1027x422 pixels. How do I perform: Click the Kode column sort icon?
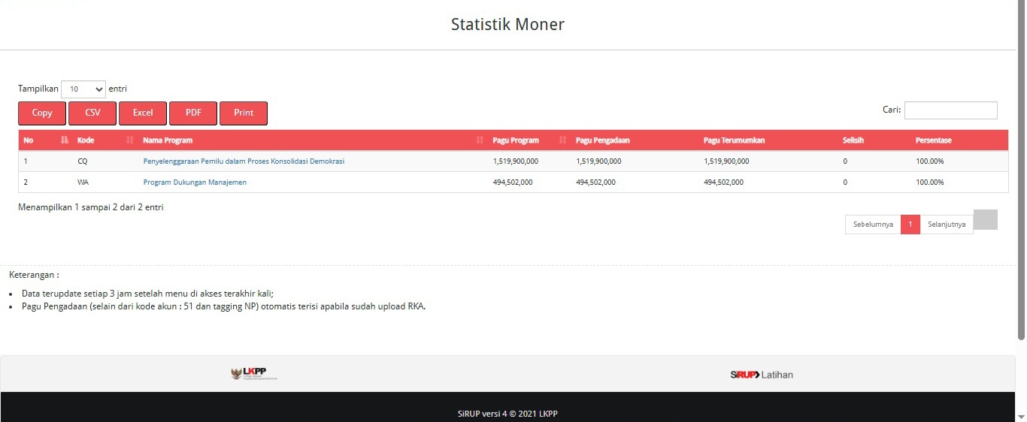(130, 140)
